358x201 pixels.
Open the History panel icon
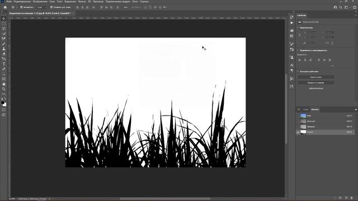point(291,17)
